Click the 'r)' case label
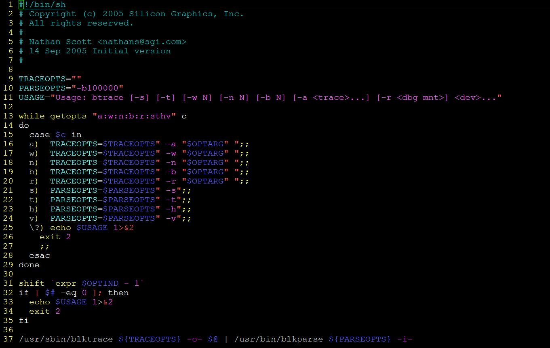The height and width of the screenshot is (348, 550). point(34,181)
